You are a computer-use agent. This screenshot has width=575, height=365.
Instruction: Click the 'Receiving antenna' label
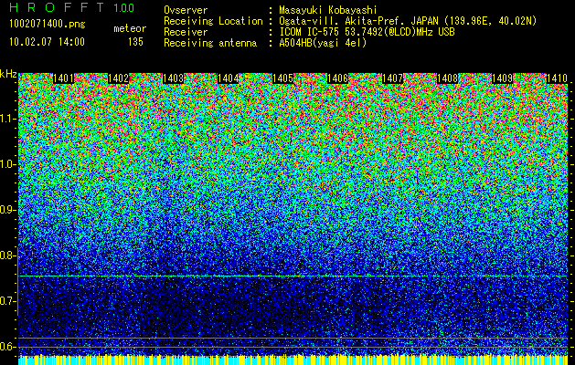[210, 43]
